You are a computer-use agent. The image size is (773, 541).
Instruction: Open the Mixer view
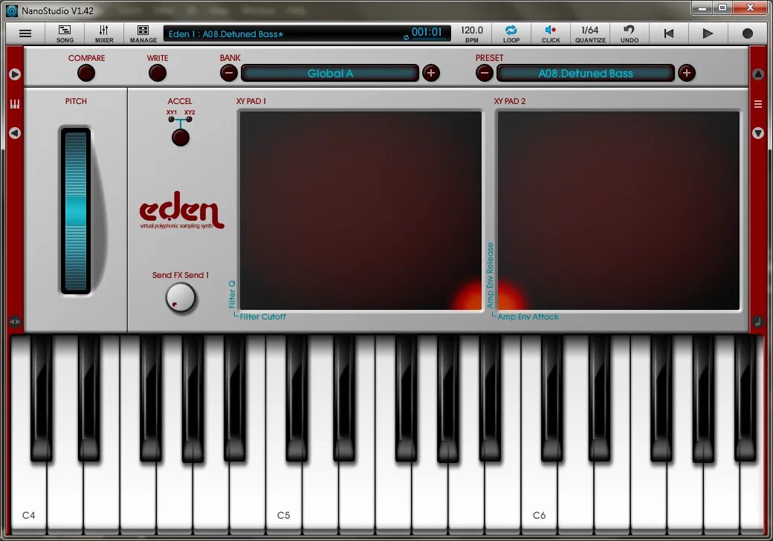click(103, 33)
